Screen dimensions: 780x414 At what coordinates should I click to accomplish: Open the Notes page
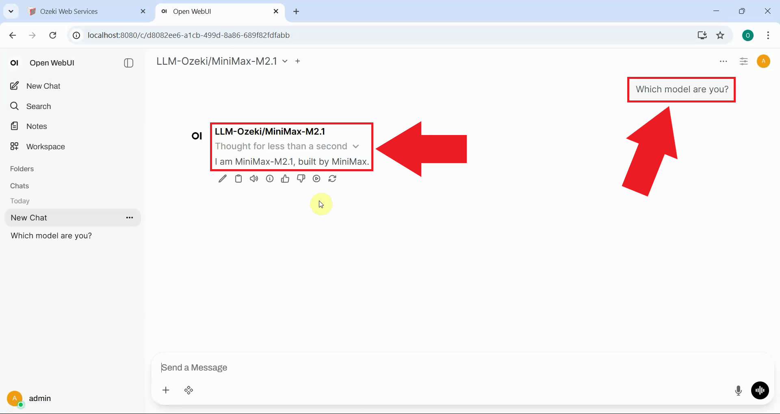coord(36,126)
